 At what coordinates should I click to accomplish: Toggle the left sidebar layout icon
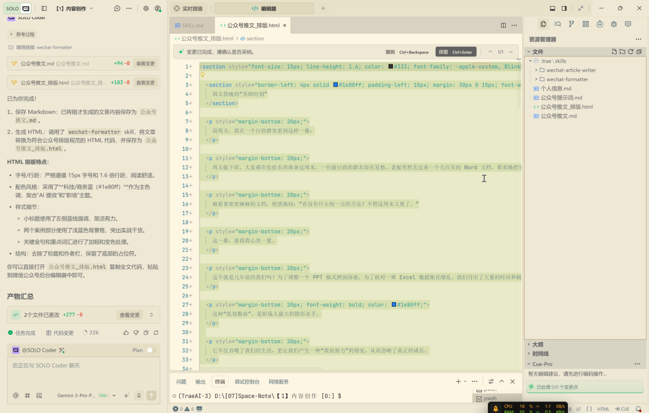click(x=44, y=8)
